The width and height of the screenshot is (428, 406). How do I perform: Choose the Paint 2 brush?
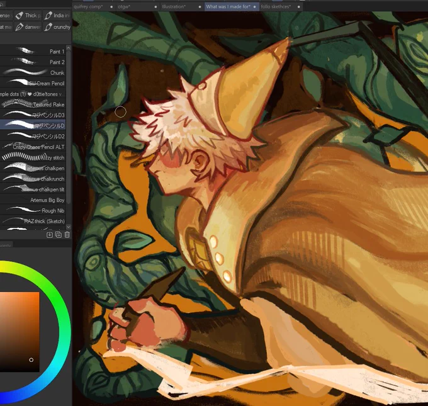[x=33, y=62]
